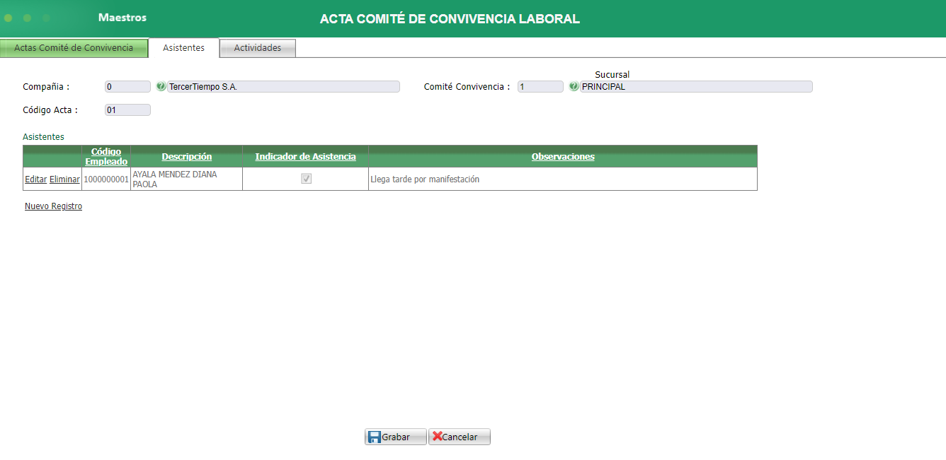Click the diskette icon on the Grabar button

pos(375,436)
